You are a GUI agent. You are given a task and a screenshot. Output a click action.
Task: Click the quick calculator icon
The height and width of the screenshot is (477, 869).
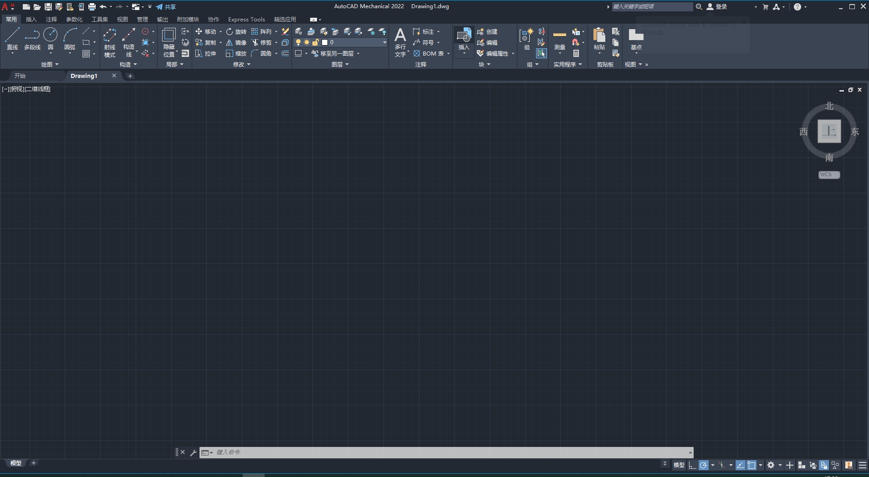tap(576, 53)
